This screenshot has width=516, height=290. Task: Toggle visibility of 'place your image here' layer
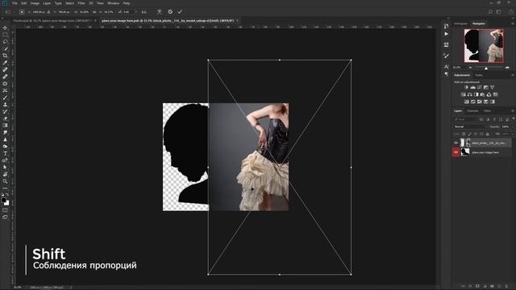coord(456,152)
